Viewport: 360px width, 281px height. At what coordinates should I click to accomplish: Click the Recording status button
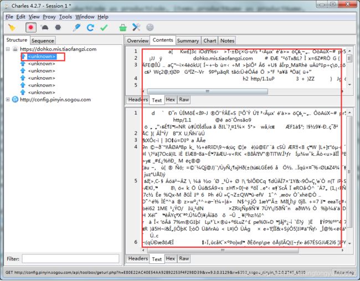(344, 273)
